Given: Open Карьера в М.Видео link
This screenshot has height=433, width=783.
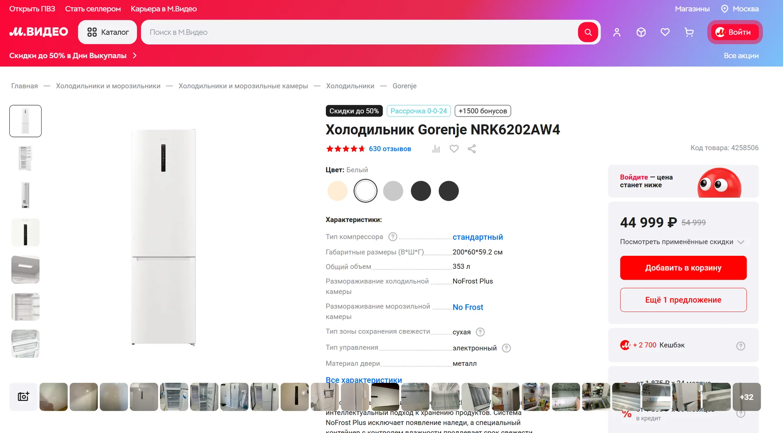Looking at the screenshot, I should coord(164,9).
